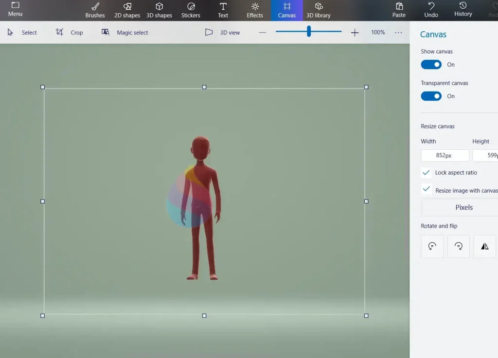The height and width of the screenshot is (358, 498).
Task: Open the 2D shapes panel
Action: pos(127,10)
